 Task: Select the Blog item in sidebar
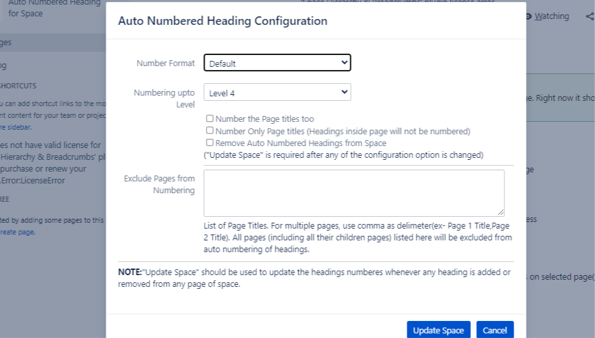[4, 65]
